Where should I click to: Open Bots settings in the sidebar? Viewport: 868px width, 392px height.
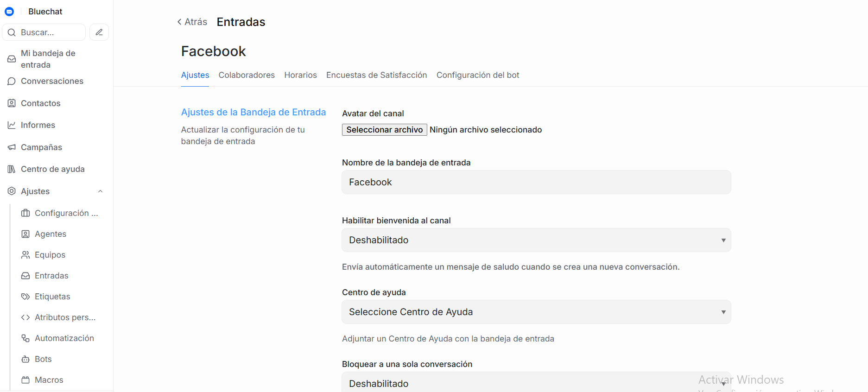(43, 359)
